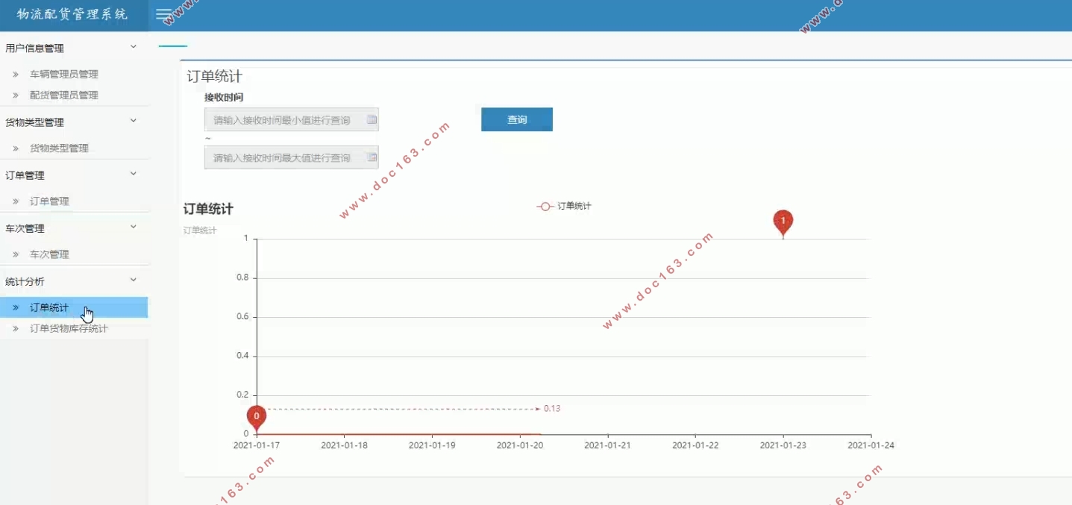Collapse the 用户信息管理 section chevron
This screenshot has width=1072, height=505.
point(134,47)
